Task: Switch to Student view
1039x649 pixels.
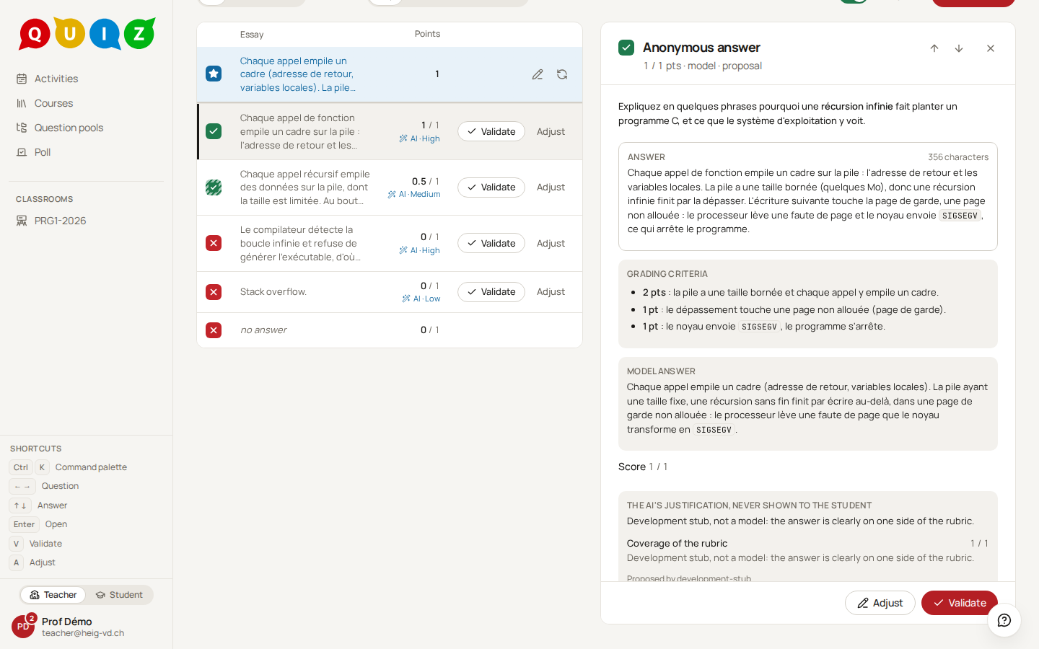Action: [119, 595]
